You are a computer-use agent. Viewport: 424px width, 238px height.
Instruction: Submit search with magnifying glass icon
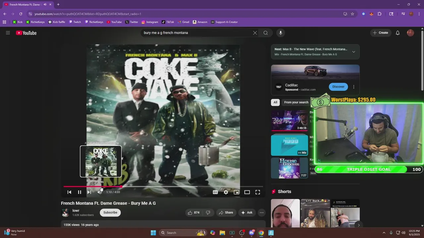tap(266, 33)
